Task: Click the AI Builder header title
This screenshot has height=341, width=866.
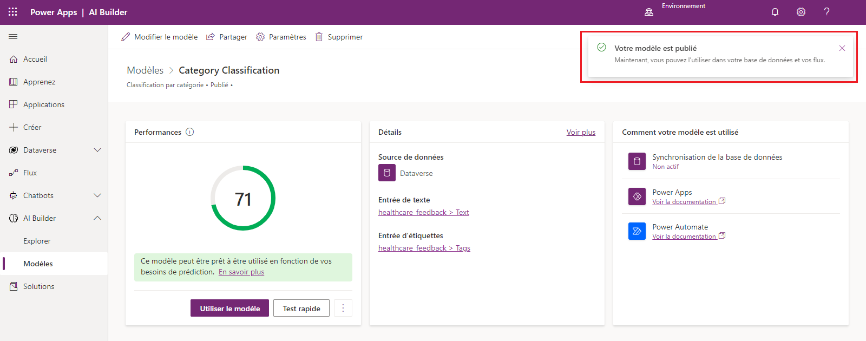Action: tap(108, 12)
